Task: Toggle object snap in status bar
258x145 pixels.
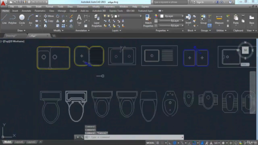Action: pyautogui.click(x=194, y=143)
